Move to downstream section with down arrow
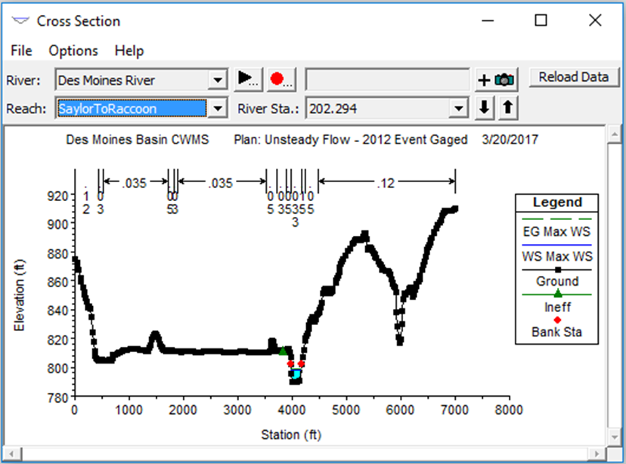The image size is (626, 464). 485,108
